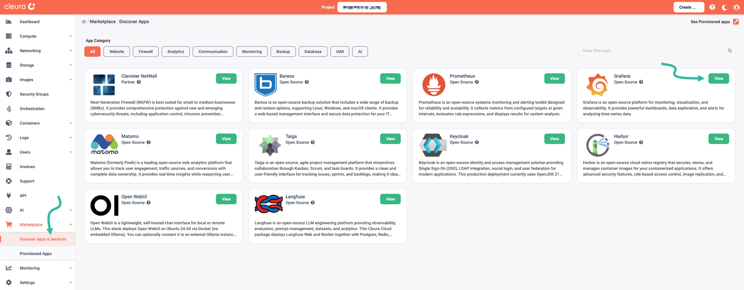This screenshot has width=744, height=290.
Task: Select the Monitoring app category filter
Action: (251, 51)
